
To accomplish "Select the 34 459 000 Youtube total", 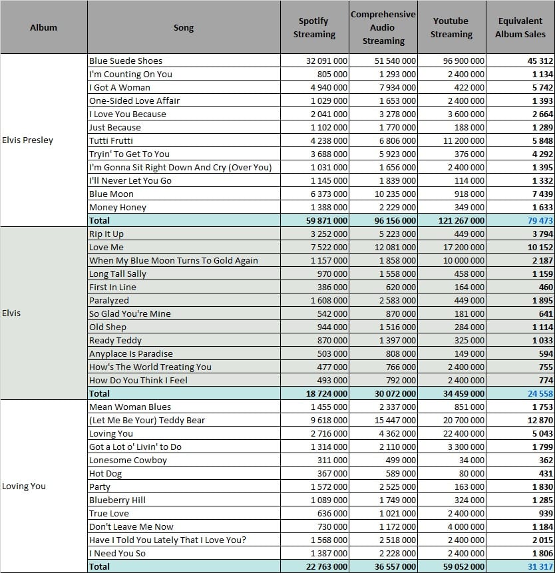I will [x=452, y=393].
